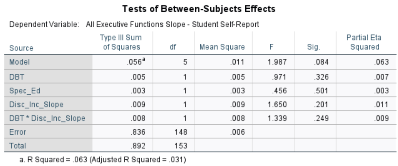Screen dimensions: 398x166
Task: Click the Error row label
Action: pos(18,132)
